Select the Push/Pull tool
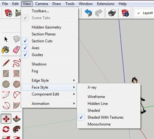This screenshot has width=154, height=139. pos(16,119)
